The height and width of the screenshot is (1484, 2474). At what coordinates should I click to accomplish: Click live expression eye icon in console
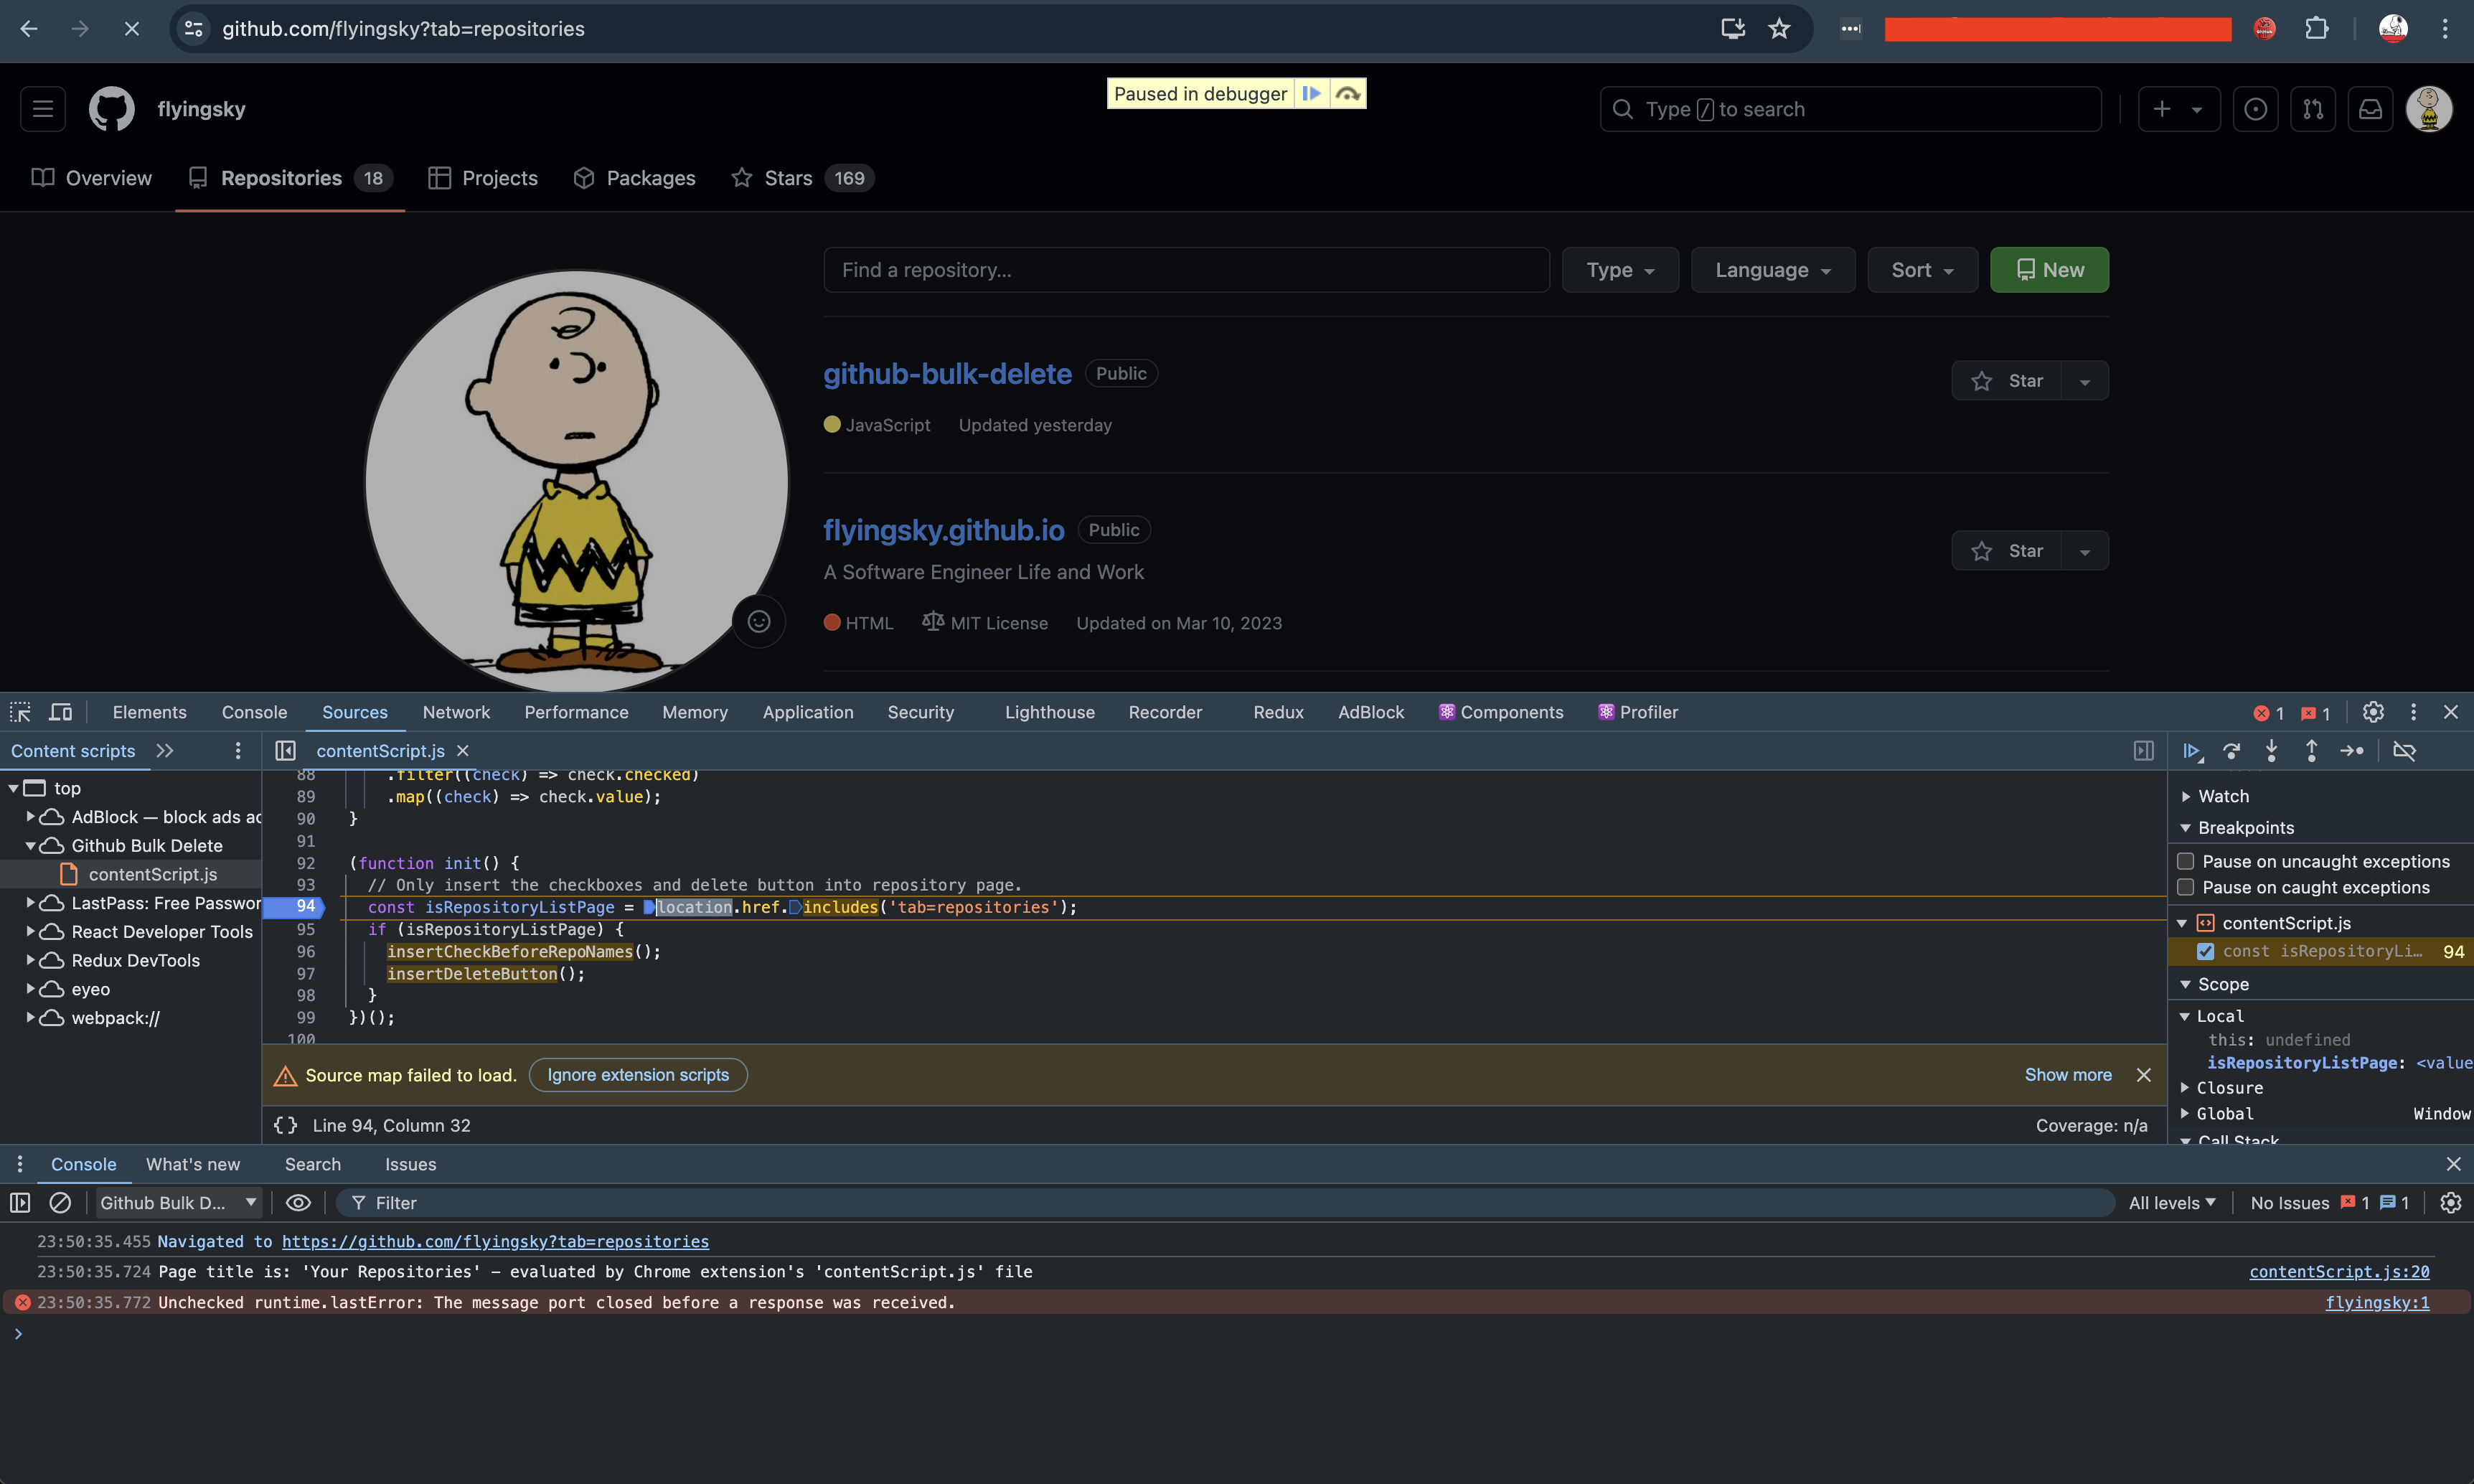(x=298, y=1203)
